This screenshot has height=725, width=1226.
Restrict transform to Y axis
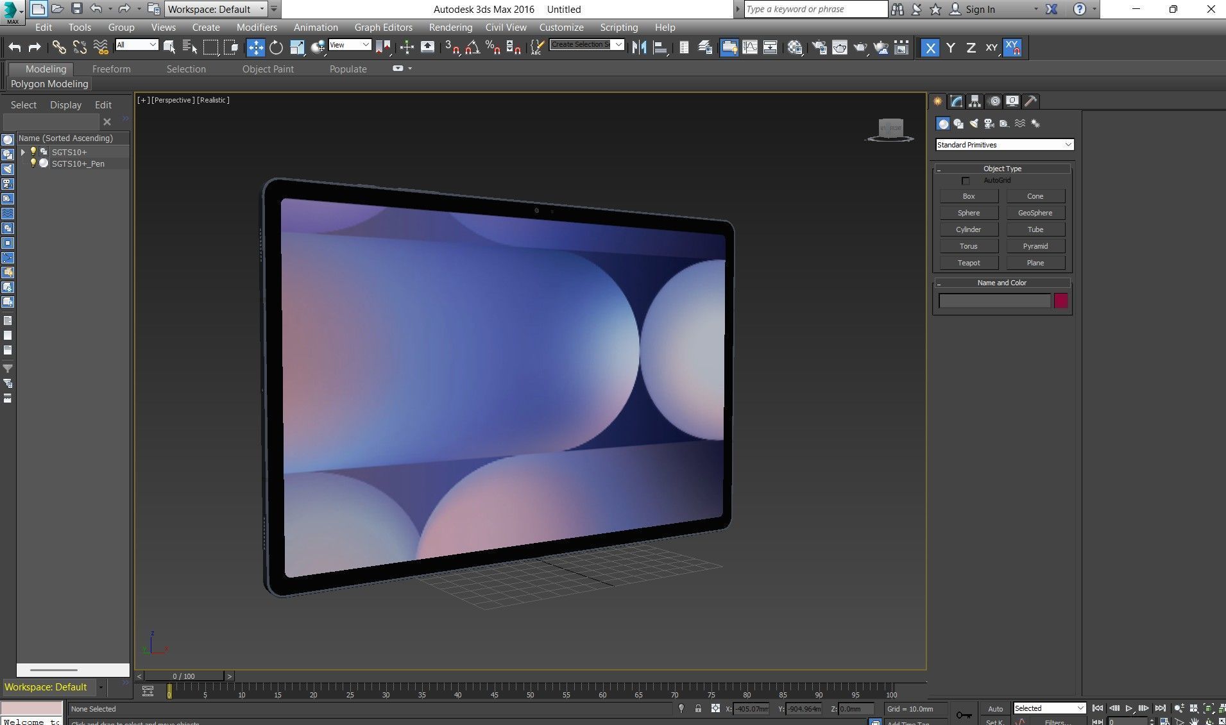coord(951,47)
